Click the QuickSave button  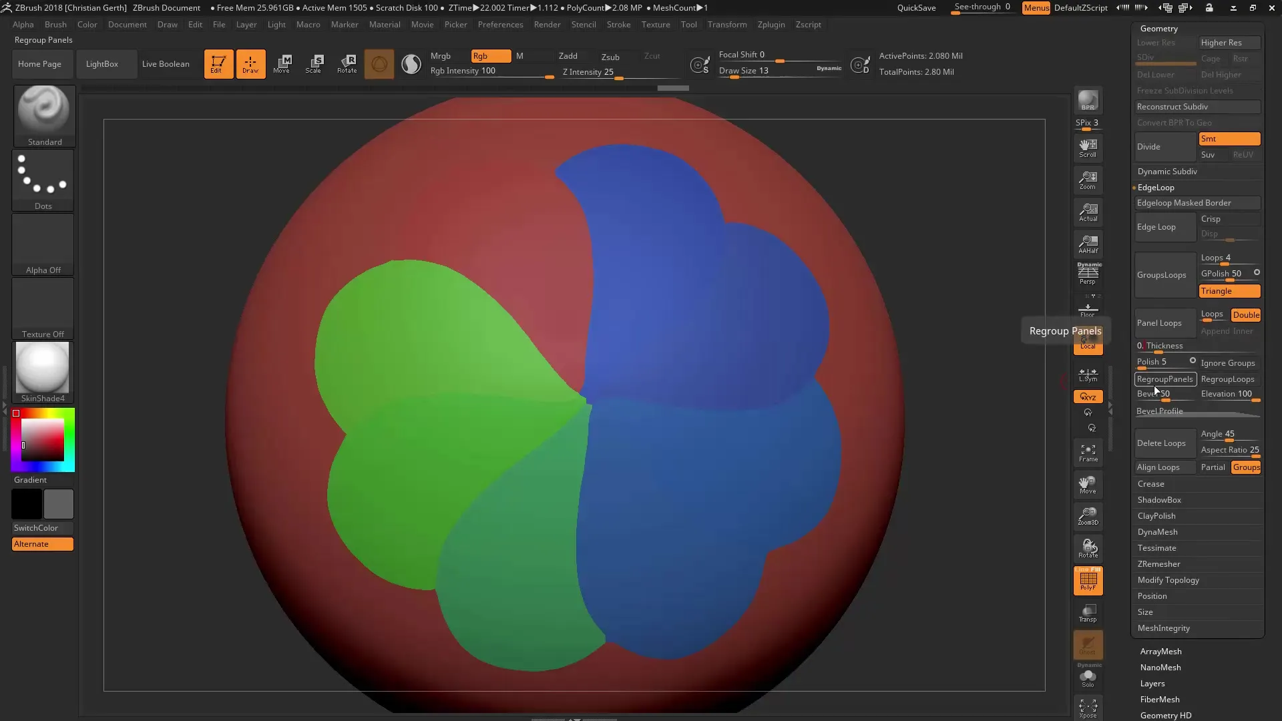point(916,8)
